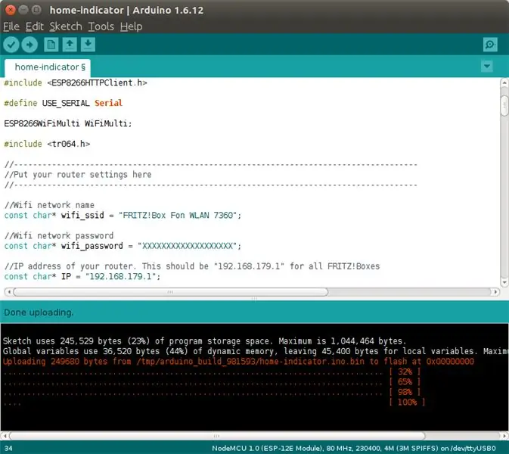Click the NodeMCU 1.0 board info in status bar
This screenshot has width=509, height=454.
pos(354,449)
